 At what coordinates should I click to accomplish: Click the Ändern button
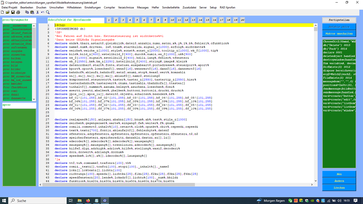point(339,181)
